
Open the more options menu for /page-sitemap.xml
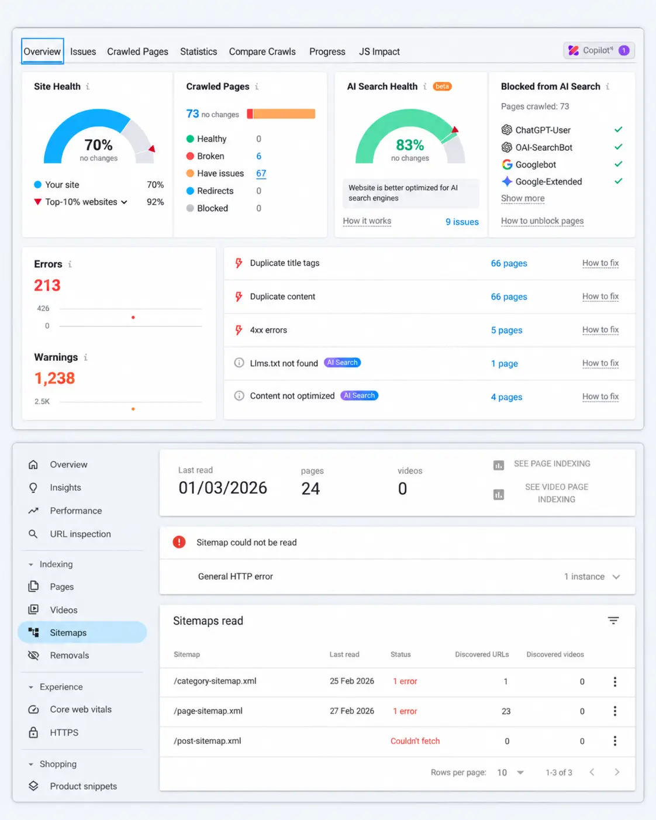coord(614,711)
